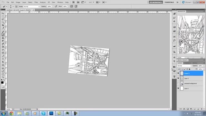Viewport: 206px width, 116px height.
Task: Open layer Opacity arrow in Layers panel
Action: click(x=204, y=66)
